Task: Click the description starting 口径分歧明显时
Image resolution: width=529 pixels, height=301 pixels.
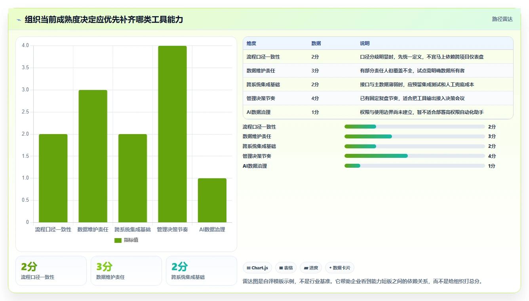Action: (422, 57)
